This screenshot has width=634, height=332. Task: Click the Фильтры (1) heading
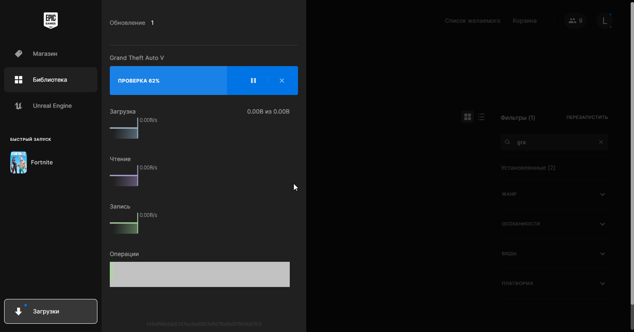[518, 118]
